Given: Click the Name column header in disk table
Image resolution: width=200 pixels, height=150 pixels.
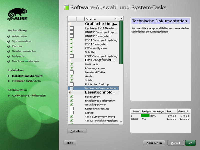Looking at the screenshot, I should point(136,111).
